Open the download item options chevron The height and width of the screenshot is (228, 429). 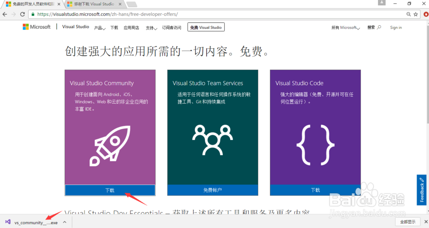click(65, 222)
